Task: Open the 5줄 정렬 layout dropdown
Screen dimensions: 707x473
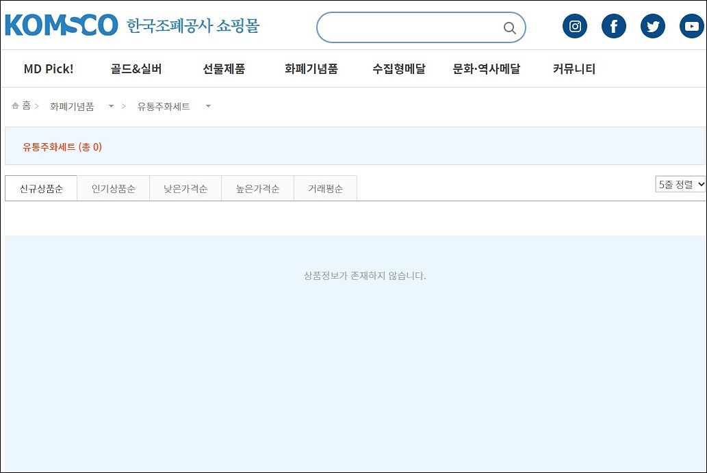Action: 680,184
